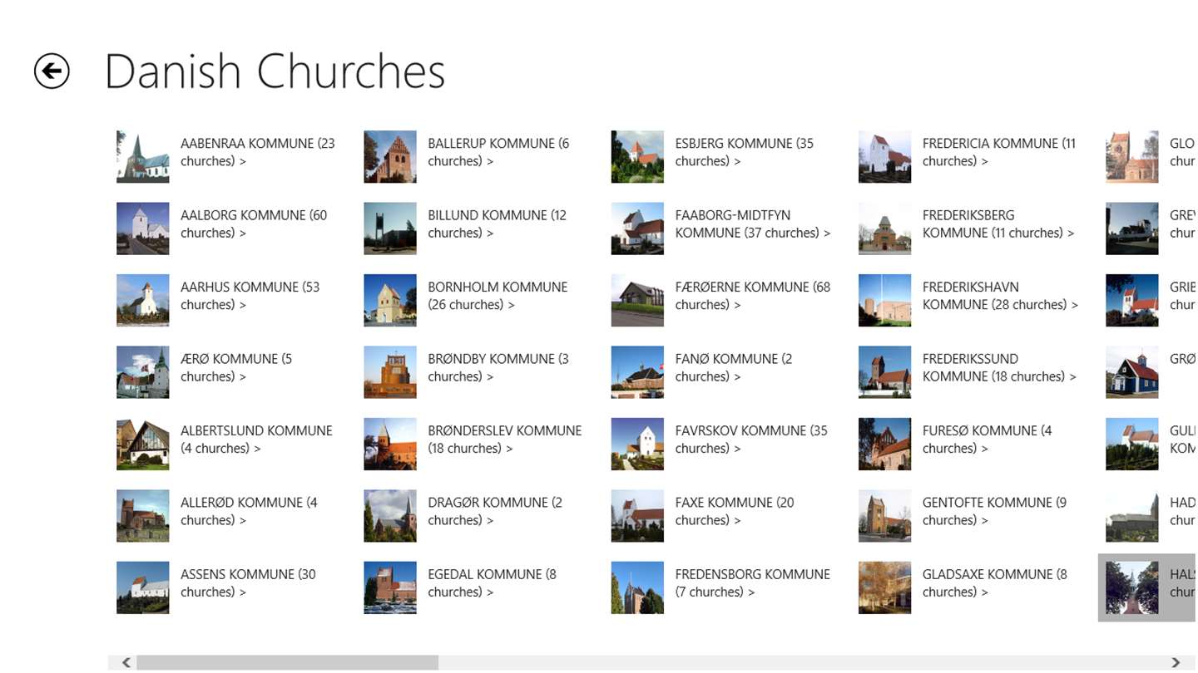Image resolution: width=1198 pixels, height=673 pixels.
Task: Open the Billund Kommune church thumbnail
Action: click(x=390, y=228)
